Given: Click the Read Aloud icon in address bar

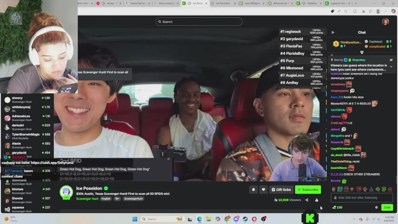Looking at the screenshot, I should (339, 11).
